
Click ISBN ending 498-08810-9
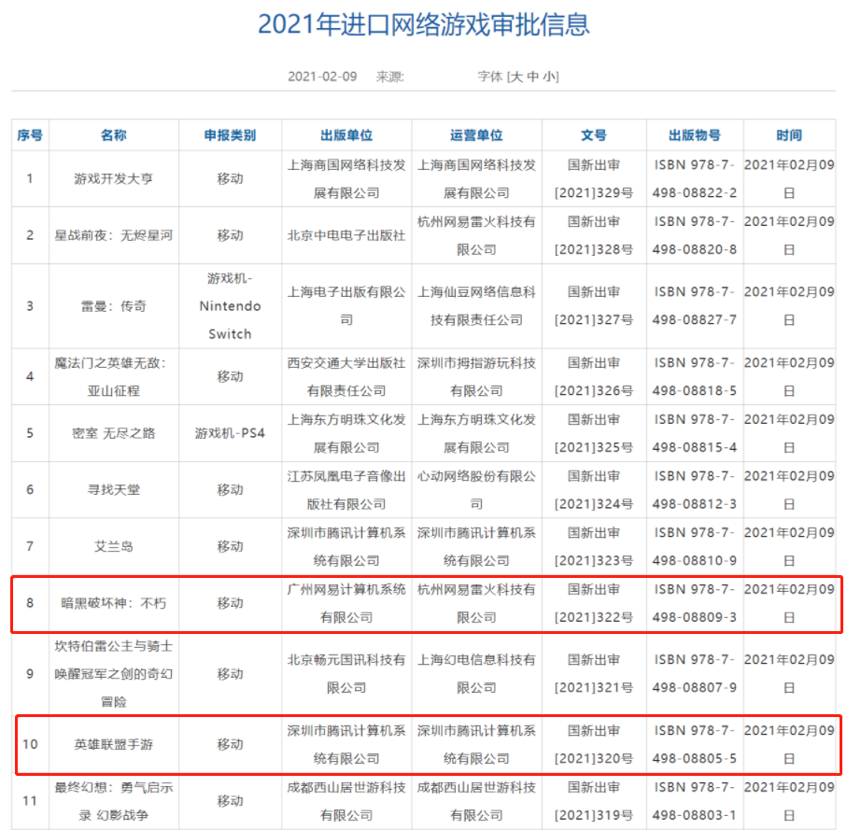(695, 560)
